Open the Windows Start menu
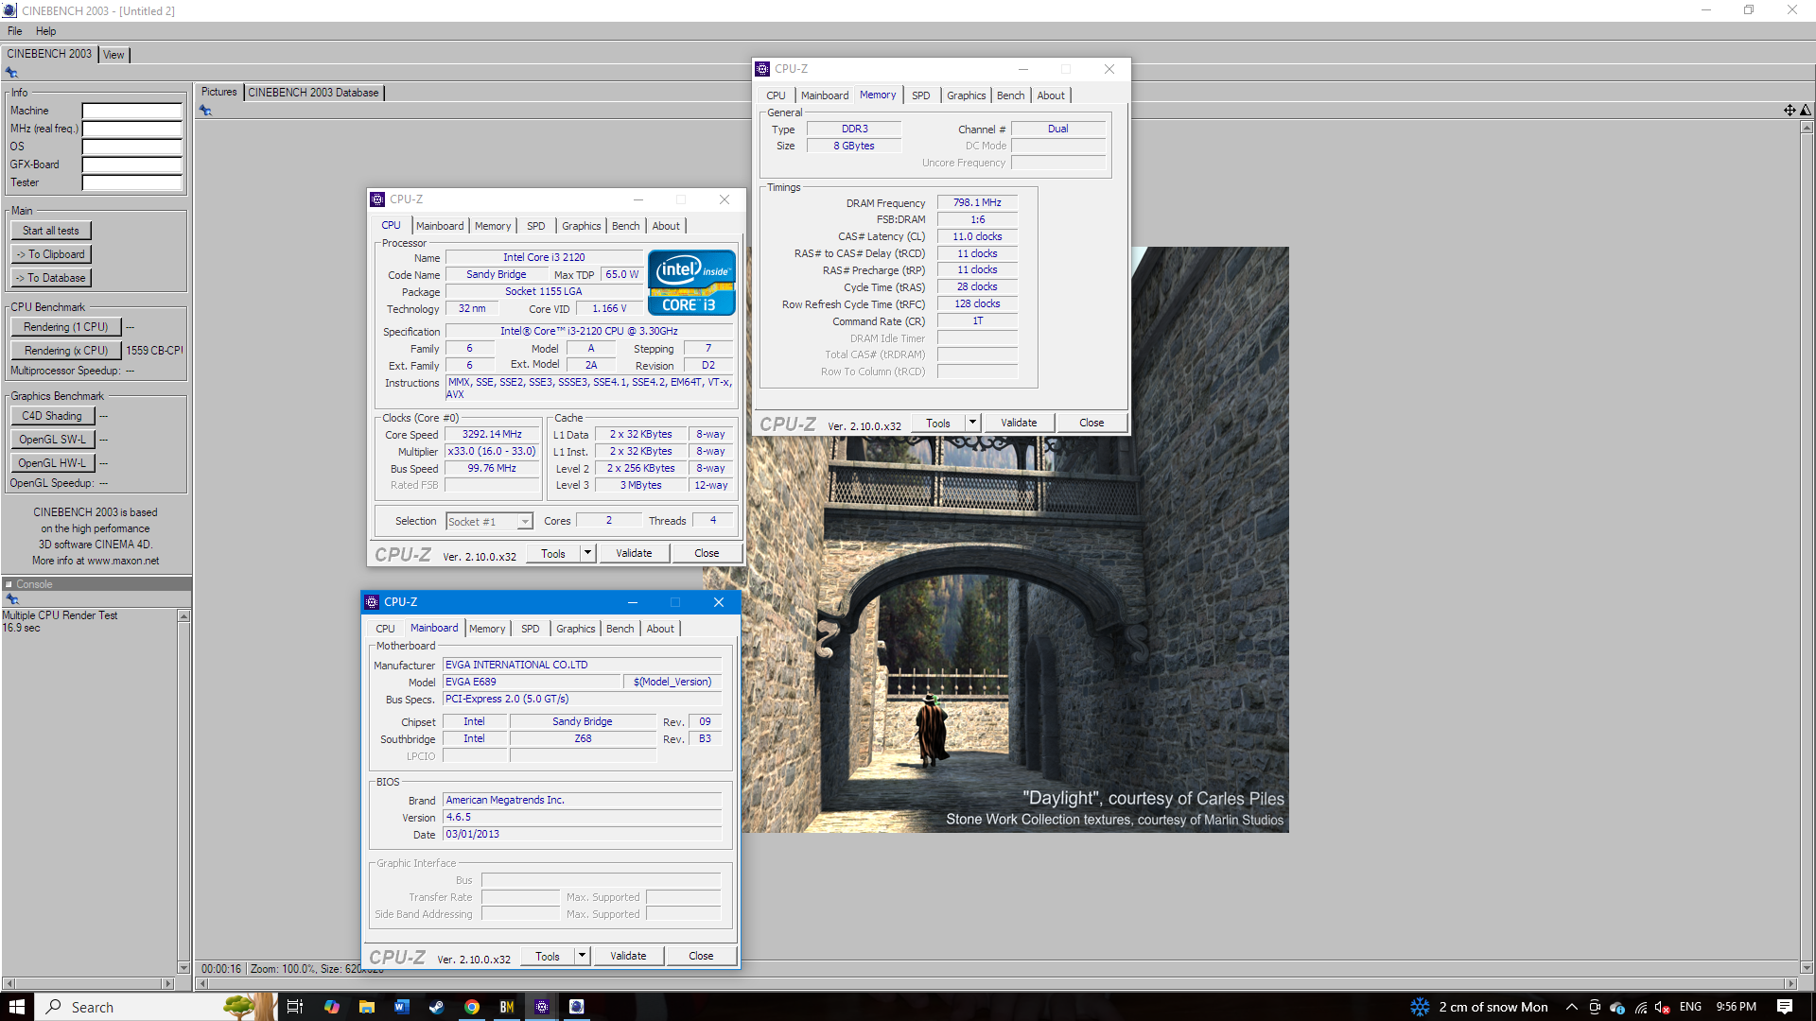The width and height of the screenshot is (1816, 1021). [x=16, y=1007]
